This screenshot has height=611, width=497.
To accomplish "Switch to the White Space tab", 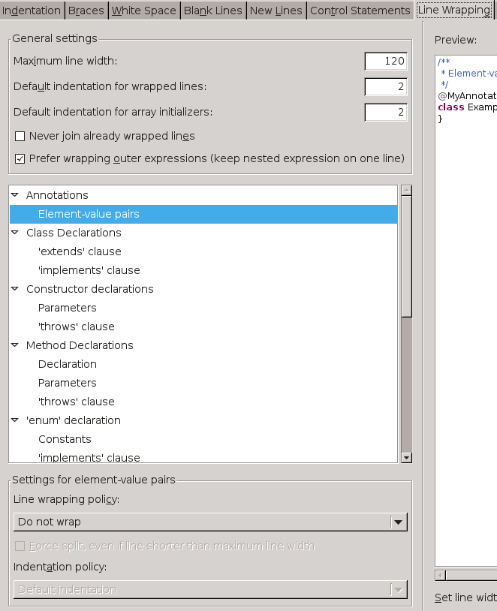I will tap(144, 11).
